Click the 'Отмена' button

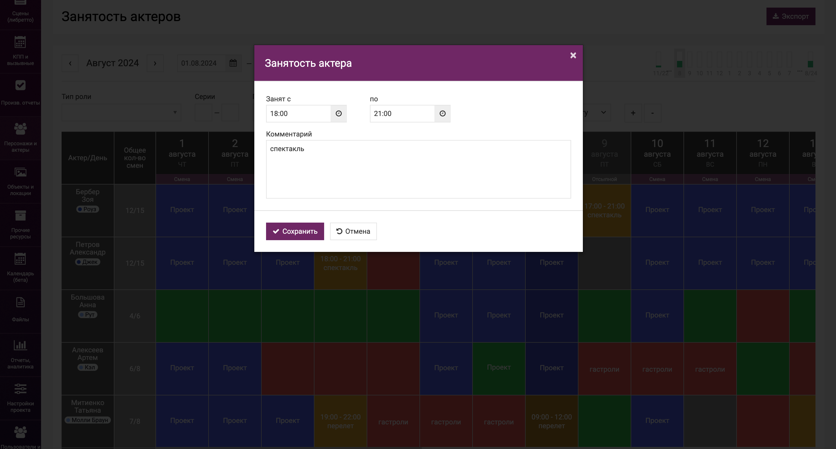[x=353, y=231]
